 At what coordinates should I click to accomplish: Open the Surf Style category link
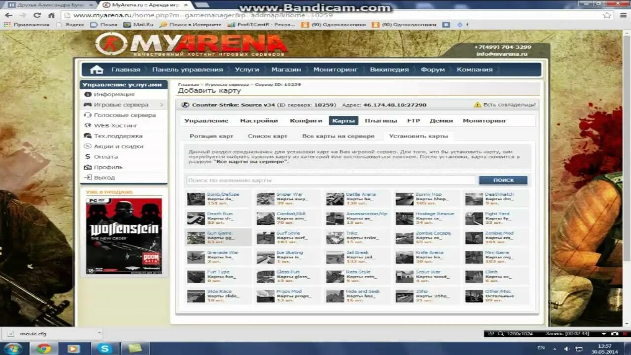click(x=288, y=233)
